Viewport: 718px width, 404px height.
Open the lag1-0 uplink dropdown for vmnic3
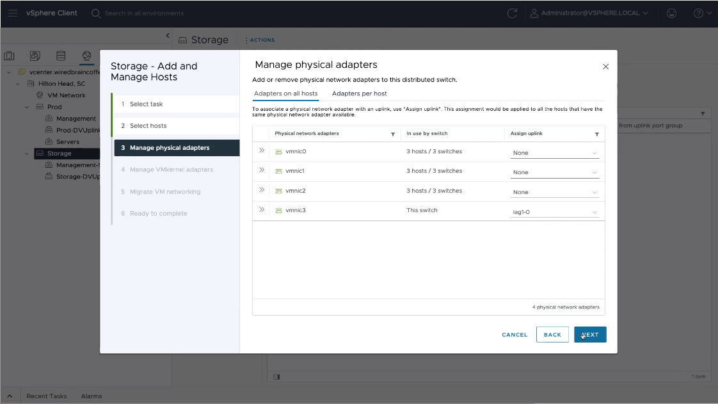(554, 212)
